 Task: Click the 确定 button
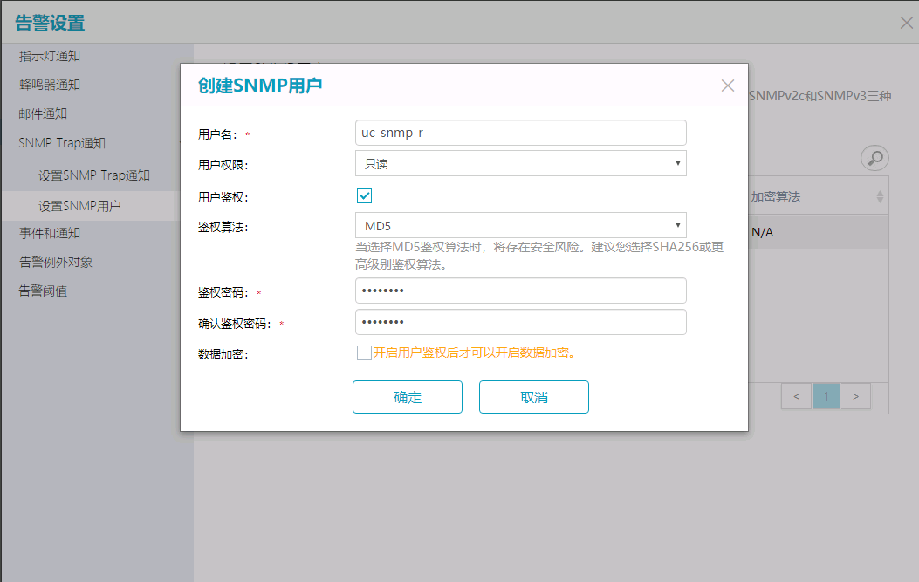point(407,397)
